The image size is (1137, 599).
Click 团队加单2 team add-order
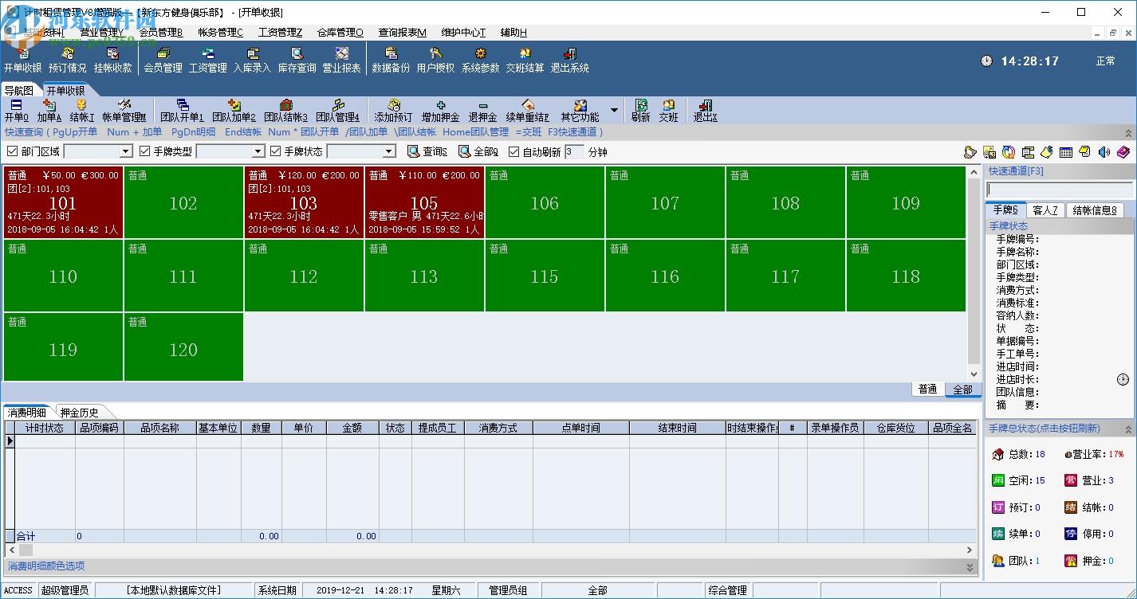click(234, 111)
